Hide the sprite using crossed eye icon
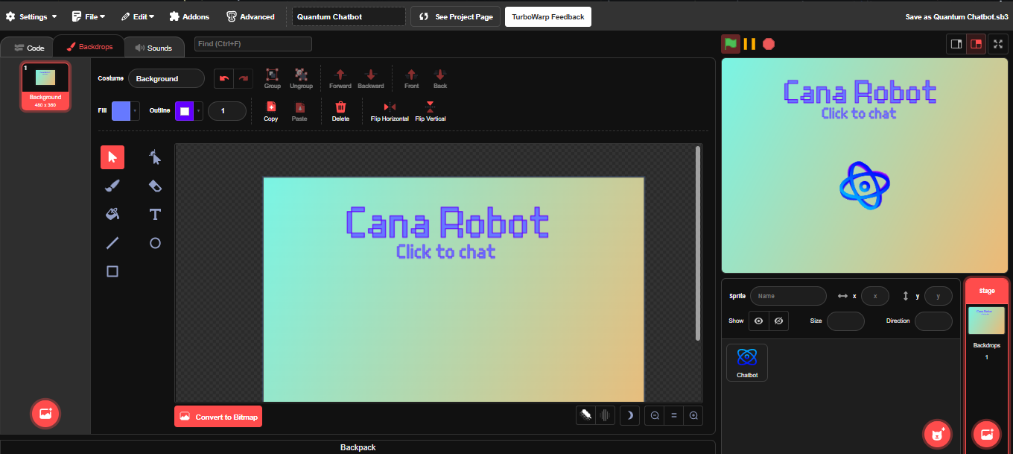 (778, 321)
